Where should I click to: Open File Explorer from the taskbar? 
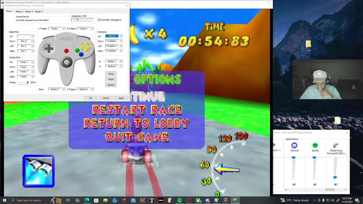click(105, 200)
